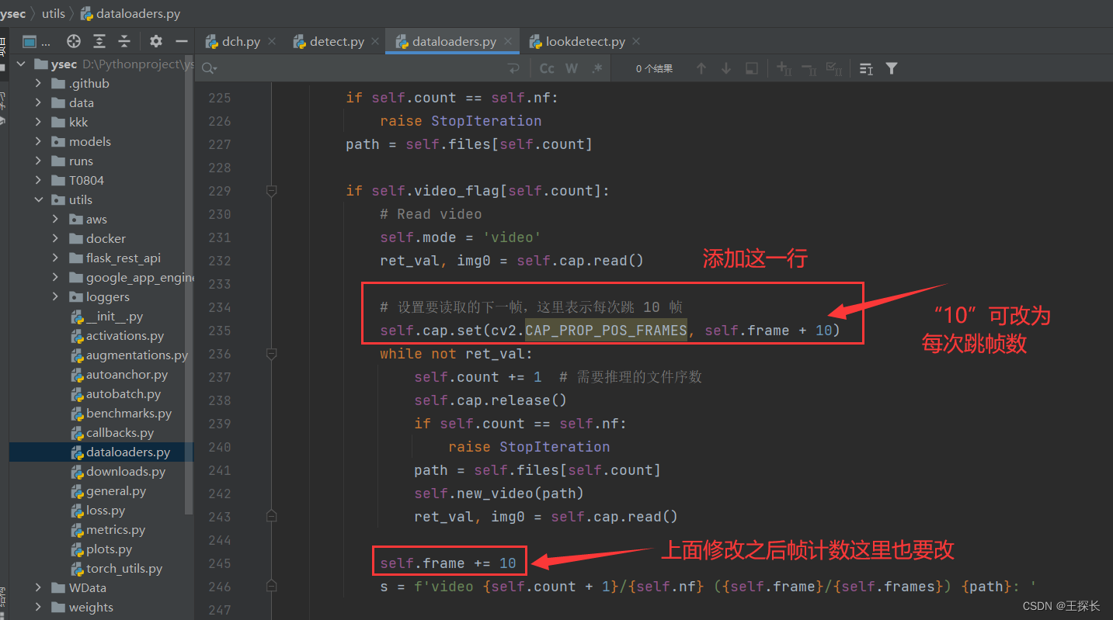This screenshot has height=620, width=1113.
Task: Enable regex search with the .* icon
Action: pos(596,68)
